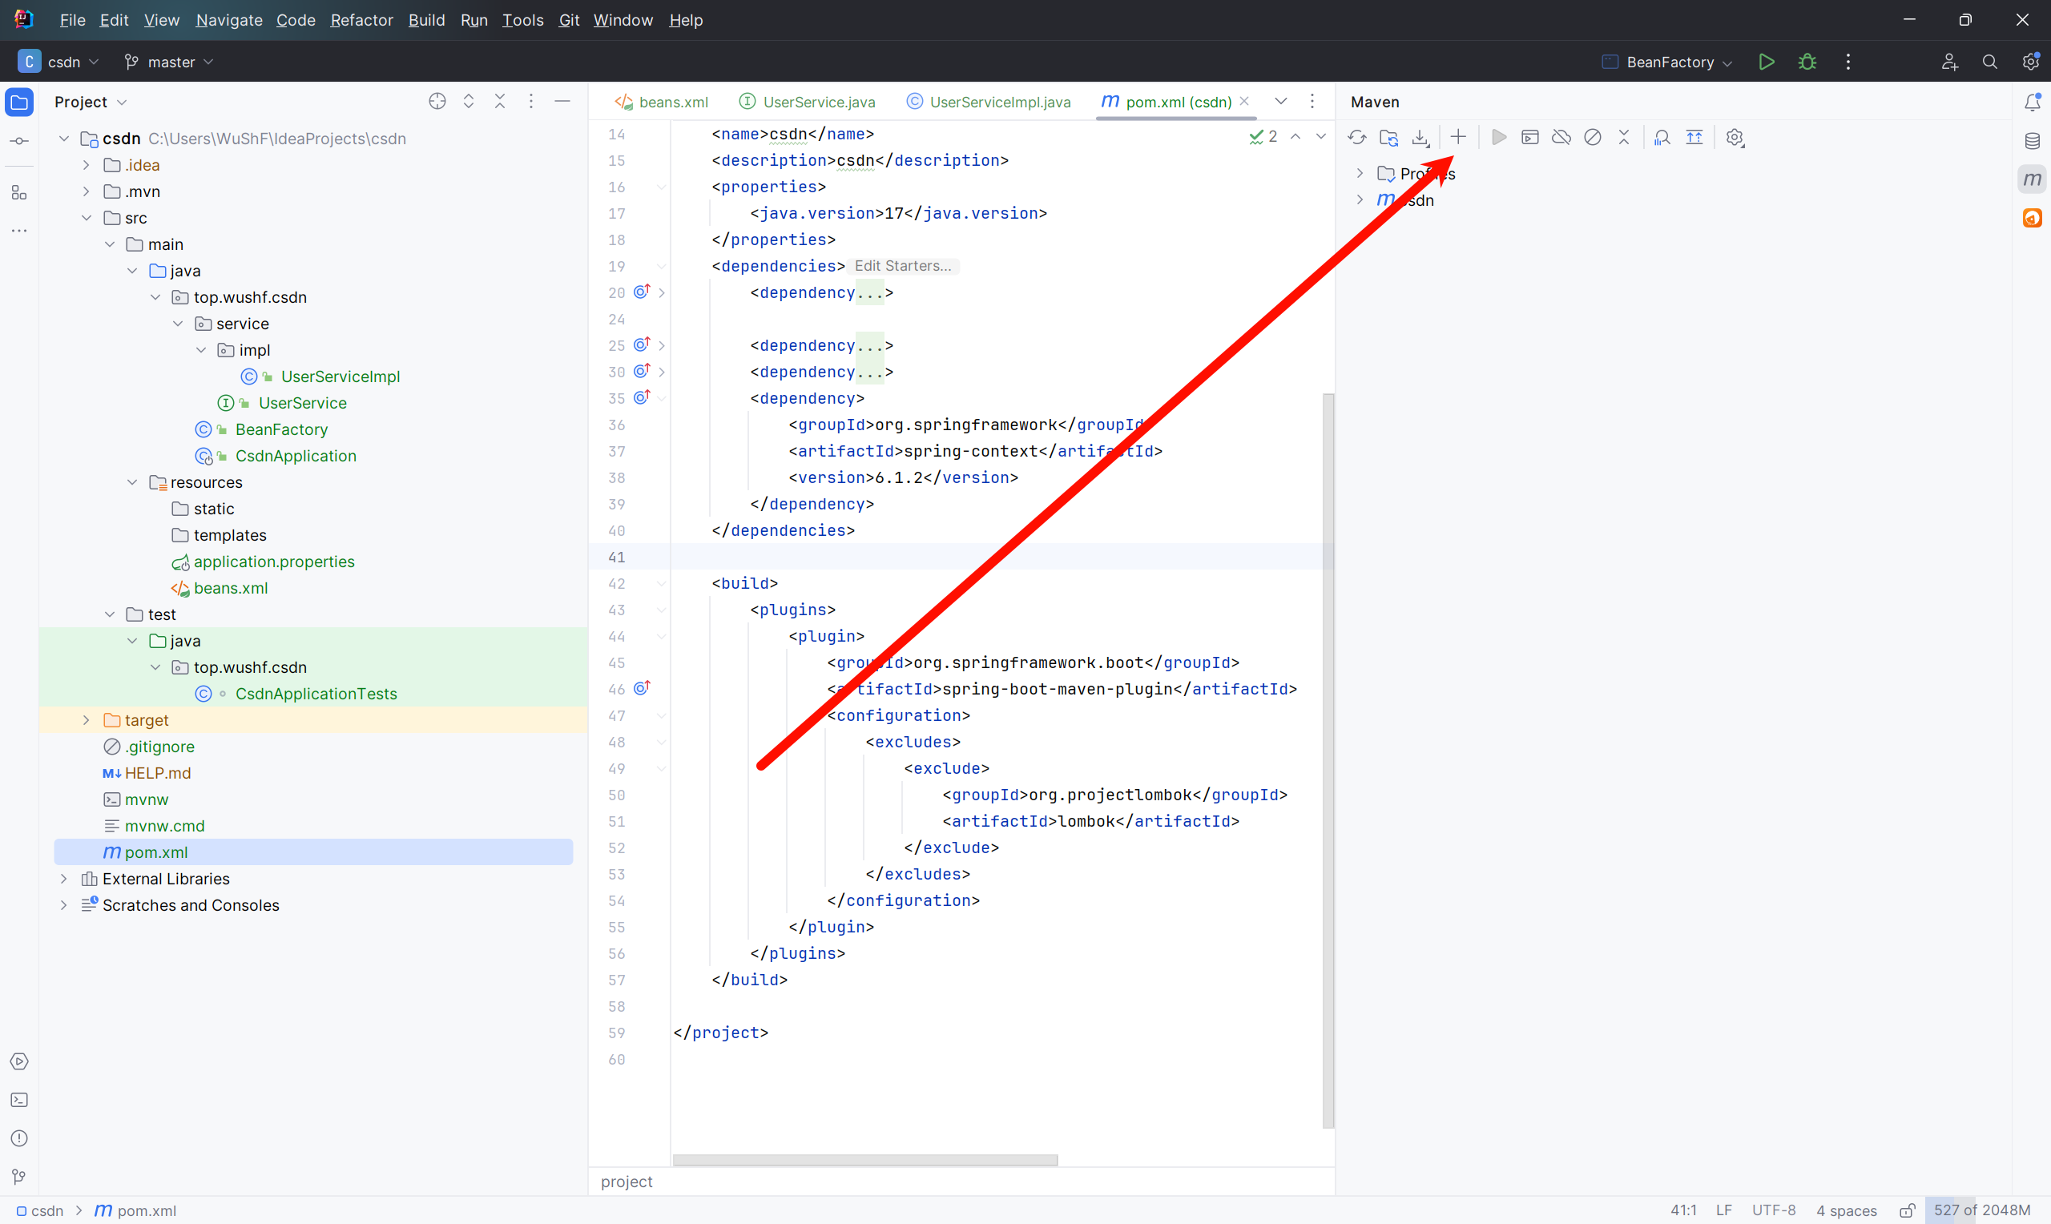Toggle Maven Offline Mode cloud icon
This screenshot has height=1224, width=2051.
pyautogui.click(x=1561, y=137)
